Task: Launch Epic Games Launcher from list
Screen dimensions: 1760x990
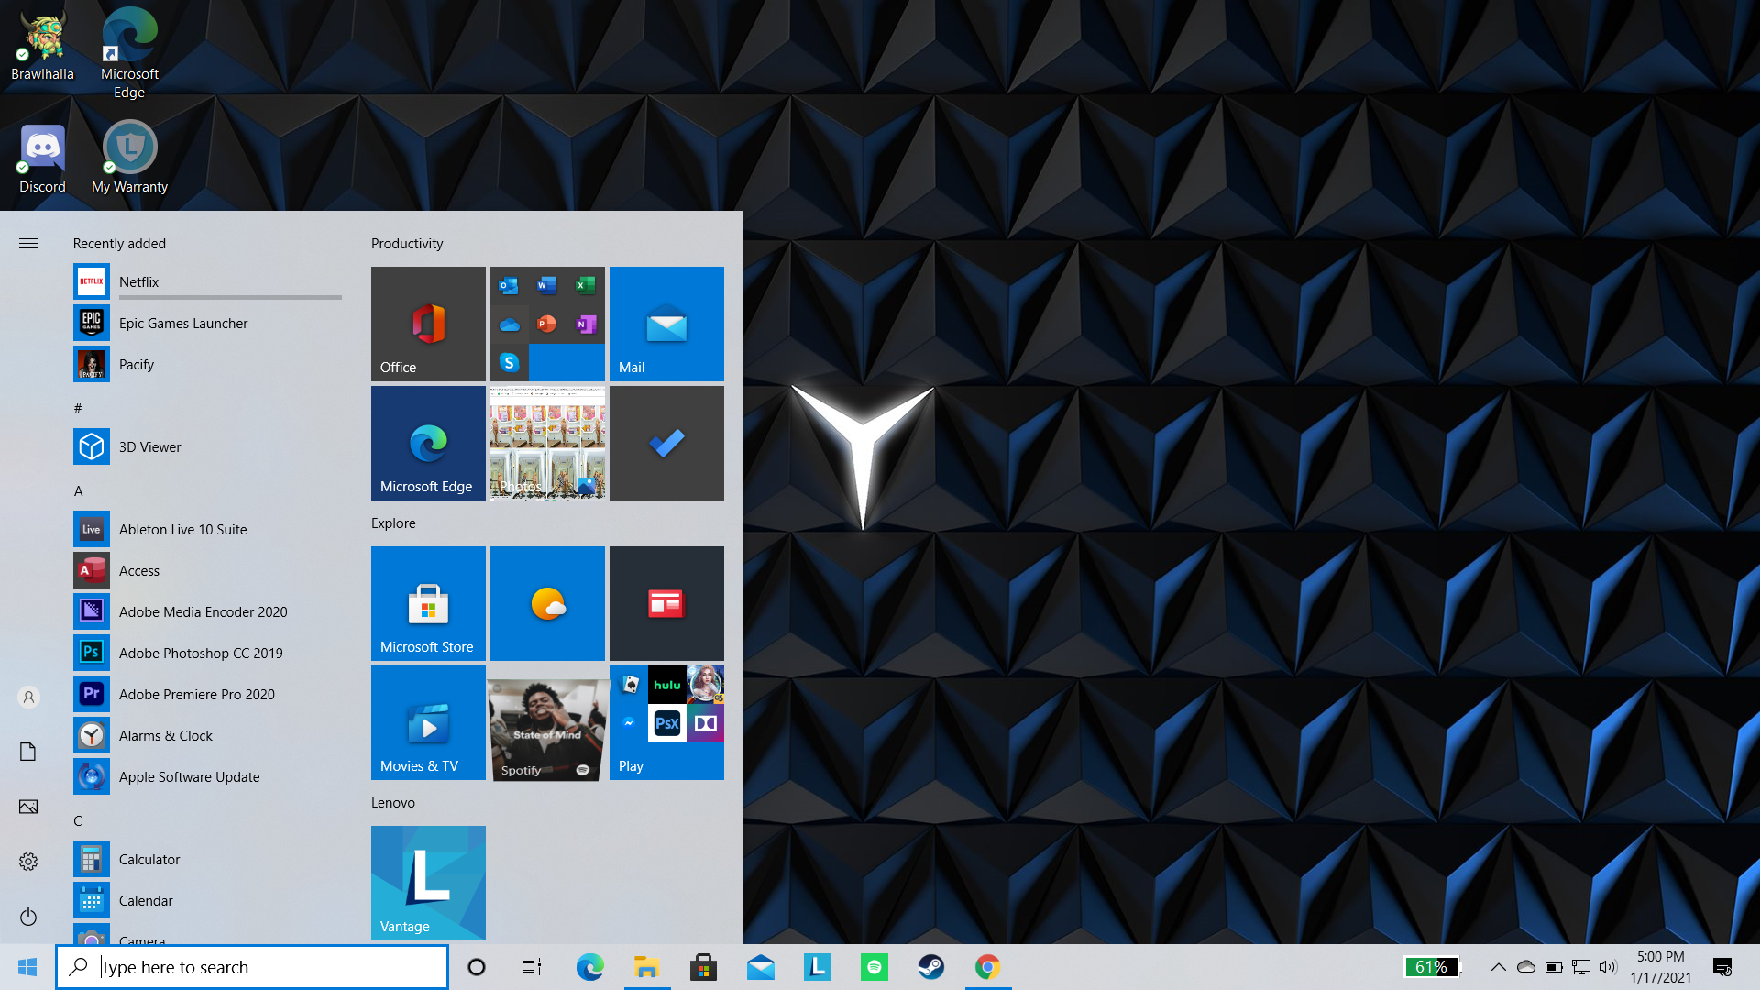Action: pos(182,323)
